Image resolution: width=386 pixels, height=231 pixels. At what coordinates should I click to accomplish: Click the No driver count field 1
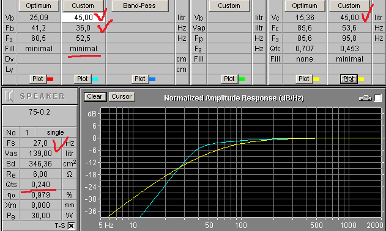pyautogui.click(x=27, y=133)
